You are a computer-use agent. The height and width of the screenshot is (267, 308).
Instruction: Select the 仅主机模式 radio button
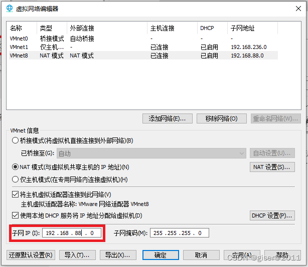click(15, 179)
